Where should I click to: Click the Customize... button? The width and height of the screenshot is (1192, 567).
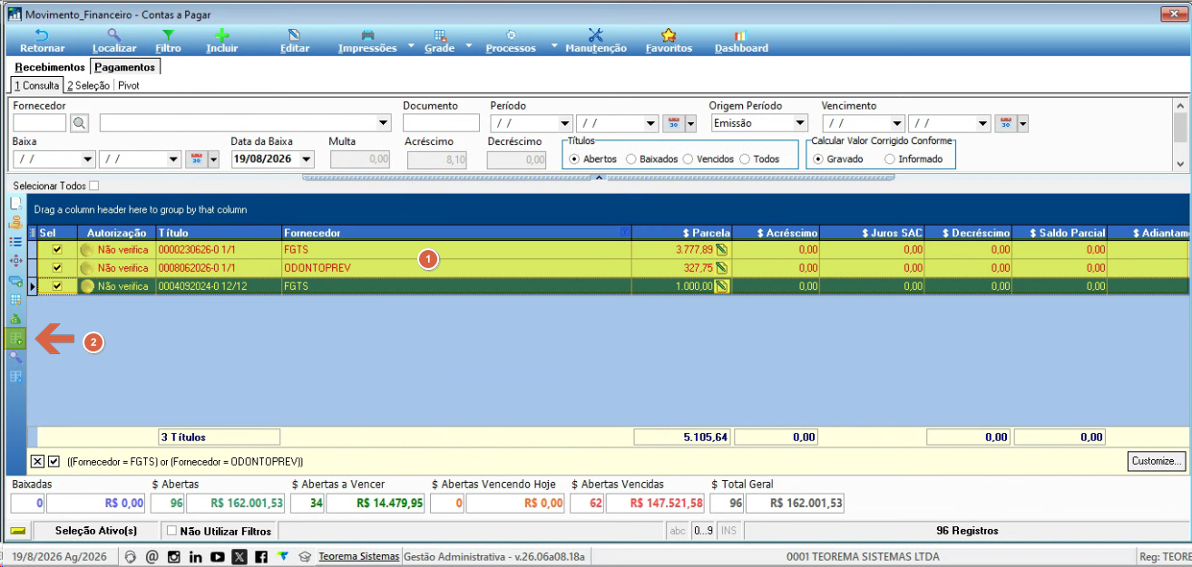1157,461
